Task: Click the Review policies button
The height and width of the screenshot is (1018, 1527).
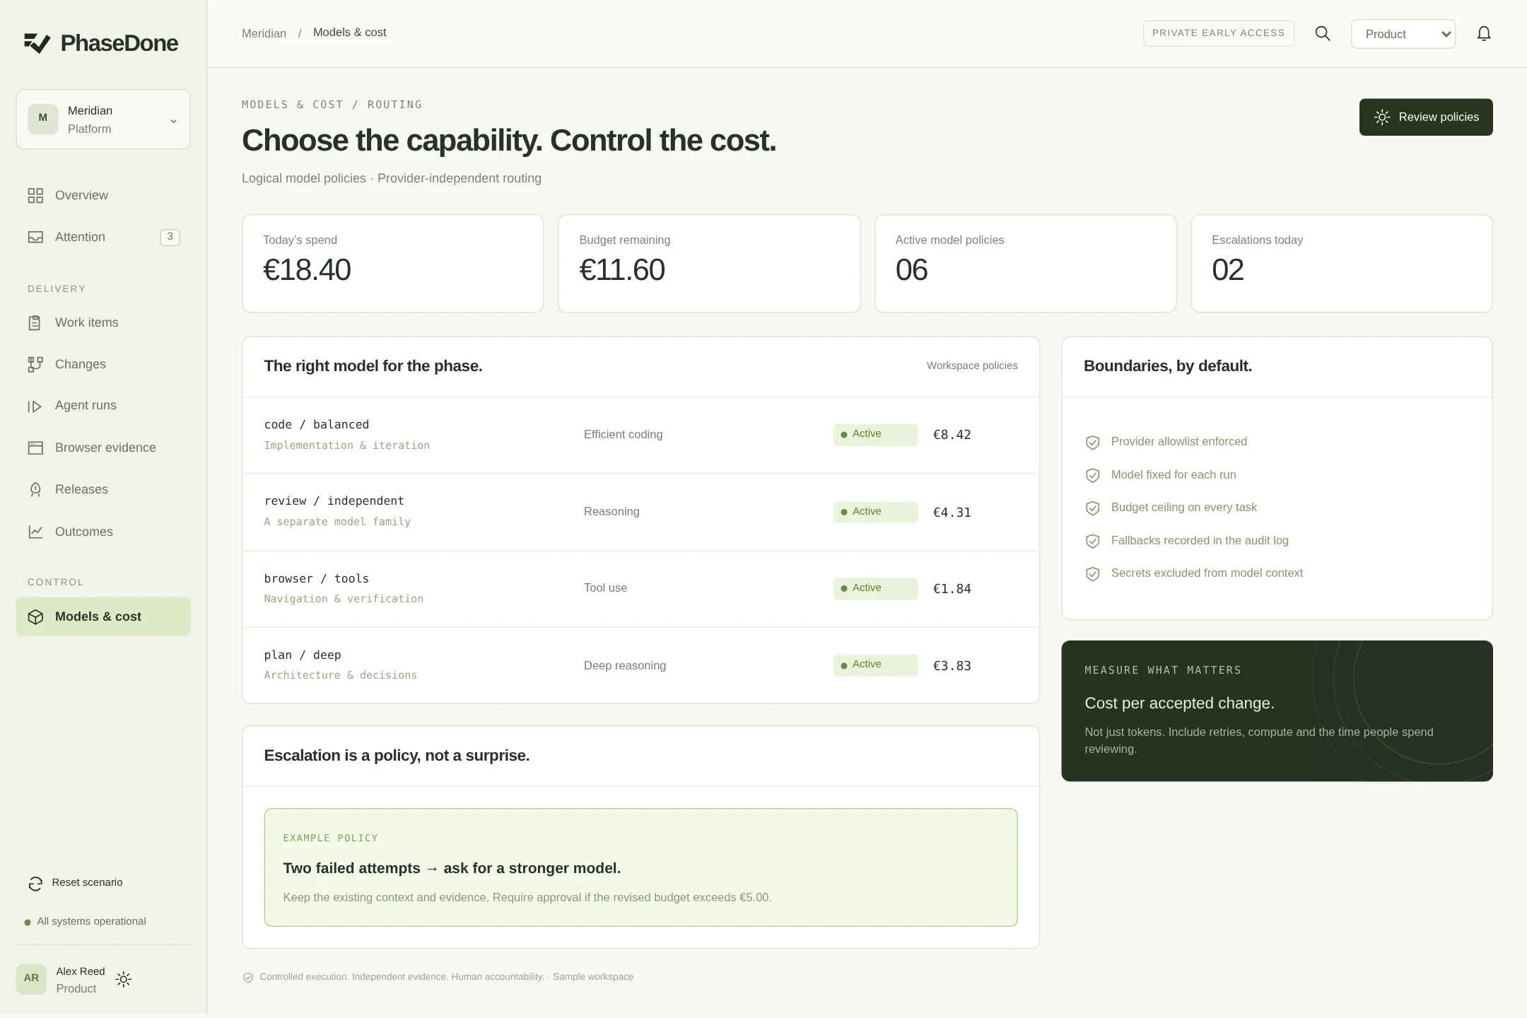Action: click(x=1426, y=117)
